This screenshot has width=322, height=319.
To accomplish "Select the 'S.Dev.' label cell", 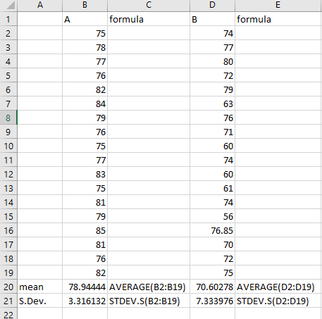I will tap(40, 301).
